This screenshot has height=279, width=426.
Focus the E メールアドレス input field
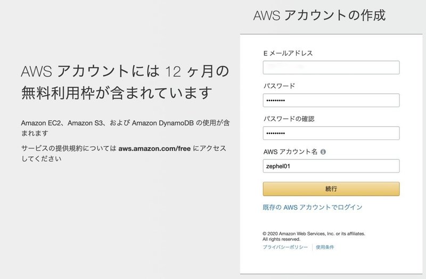click(x=331, y=68)
